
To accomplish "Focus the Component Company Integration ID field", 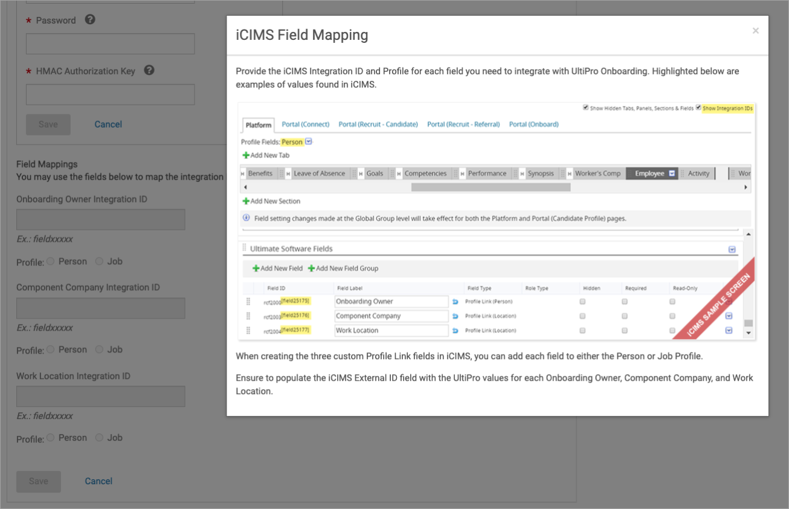I will [100, 308].
